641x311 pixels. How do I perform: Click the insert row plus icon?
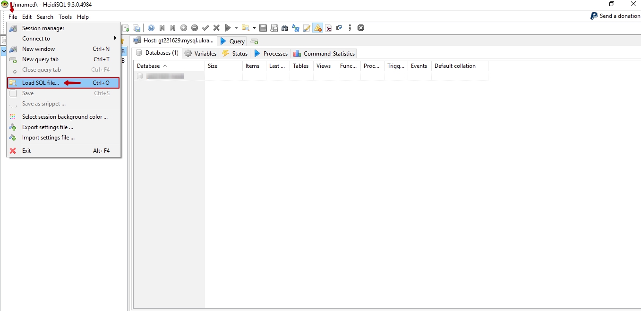pyautogui.click(x=184, y=28)
